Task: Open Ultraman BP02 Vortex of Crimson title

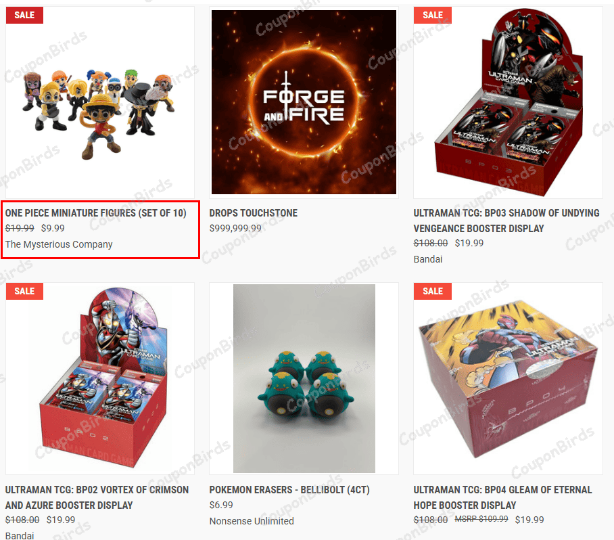Action: pyautogui.click(x=97, y=497)
